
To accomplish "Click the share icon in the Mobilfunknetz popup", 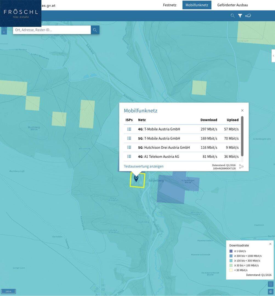I will [241, 167].
